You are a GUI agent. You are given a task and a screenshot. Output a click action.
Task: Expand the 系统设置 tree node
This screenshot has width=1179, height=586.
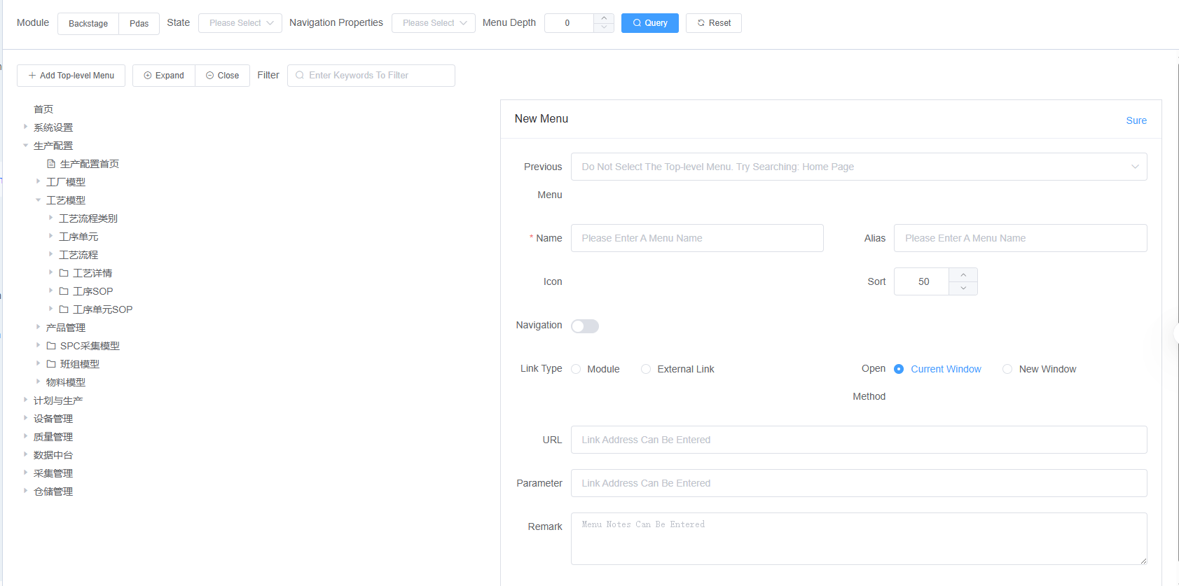26,127
